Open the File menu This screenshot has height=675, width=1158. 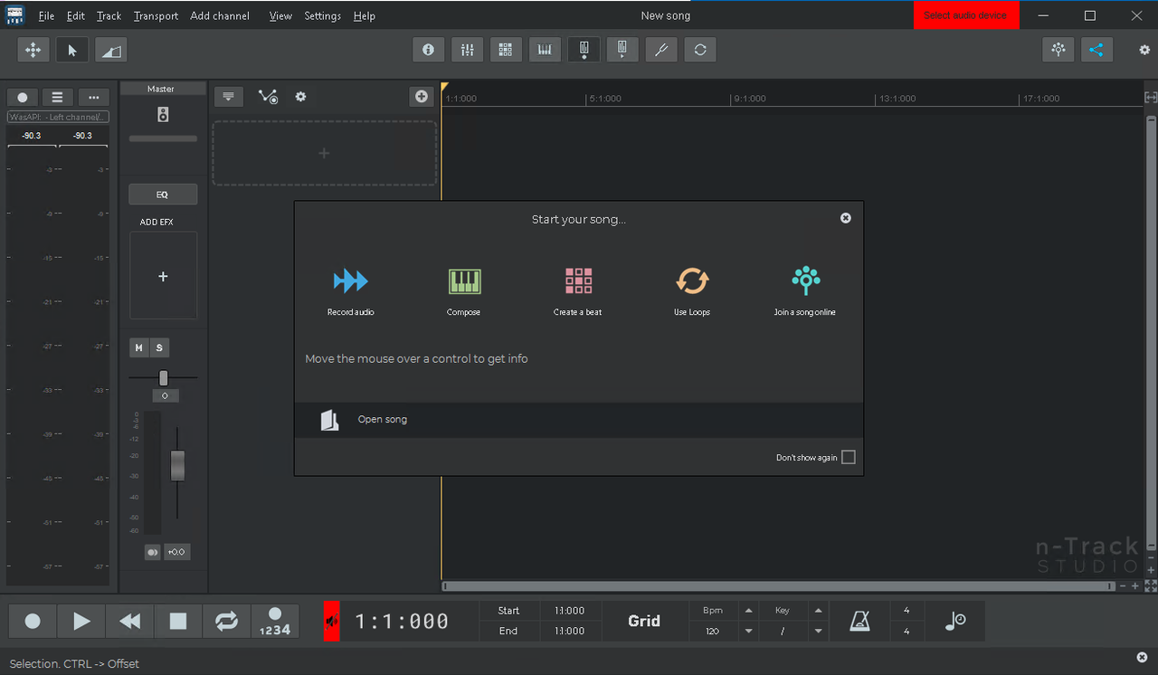[46, 16]
